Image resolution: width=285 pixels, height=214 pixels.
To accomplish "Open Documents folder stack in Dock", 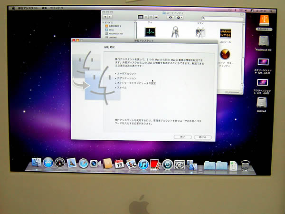I will pyautogui.click(x=221, y=165).
